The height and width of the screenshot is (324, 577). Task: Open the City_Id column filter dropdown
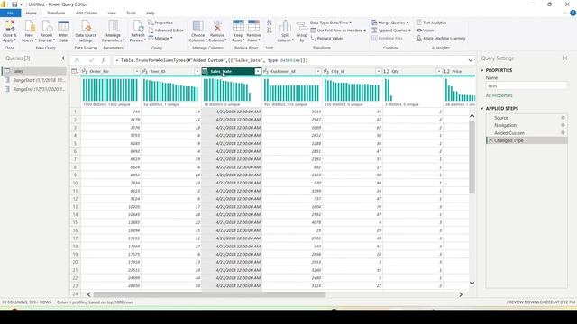click(x=379, y=71)
